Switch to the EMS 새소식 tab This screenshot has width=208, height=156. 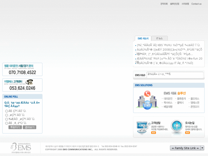(143, 38)
